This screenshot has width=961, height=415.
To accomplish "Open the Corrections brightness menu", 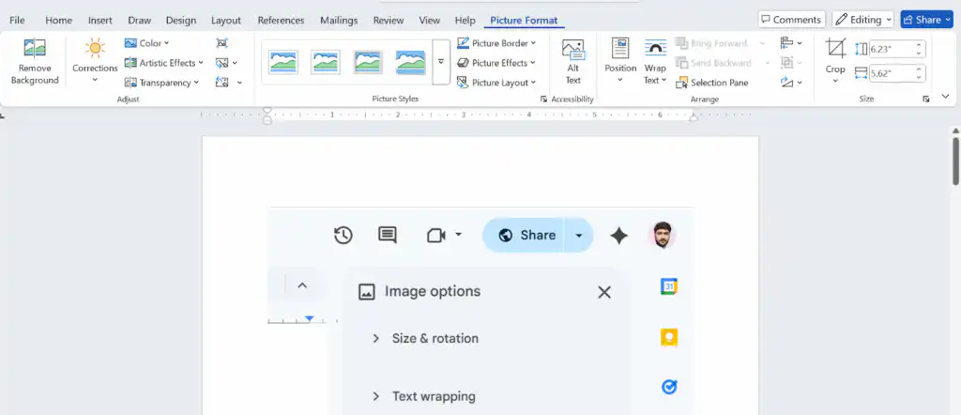I will pos(95,61).
